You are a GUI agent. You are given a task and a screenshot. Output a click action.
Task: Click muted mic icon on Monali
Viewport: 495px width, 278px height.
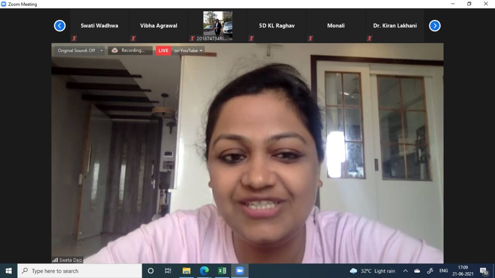(x=311, y=38)
